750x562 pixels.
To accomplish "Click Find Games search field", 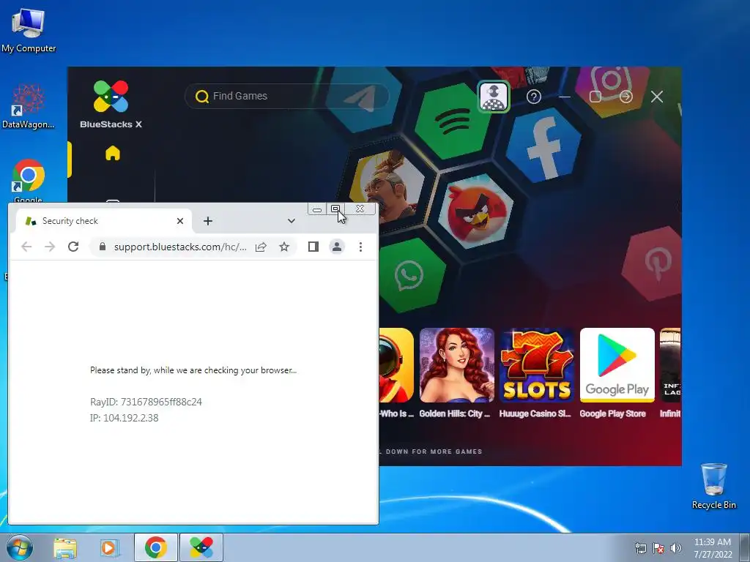I will point(287,96).
